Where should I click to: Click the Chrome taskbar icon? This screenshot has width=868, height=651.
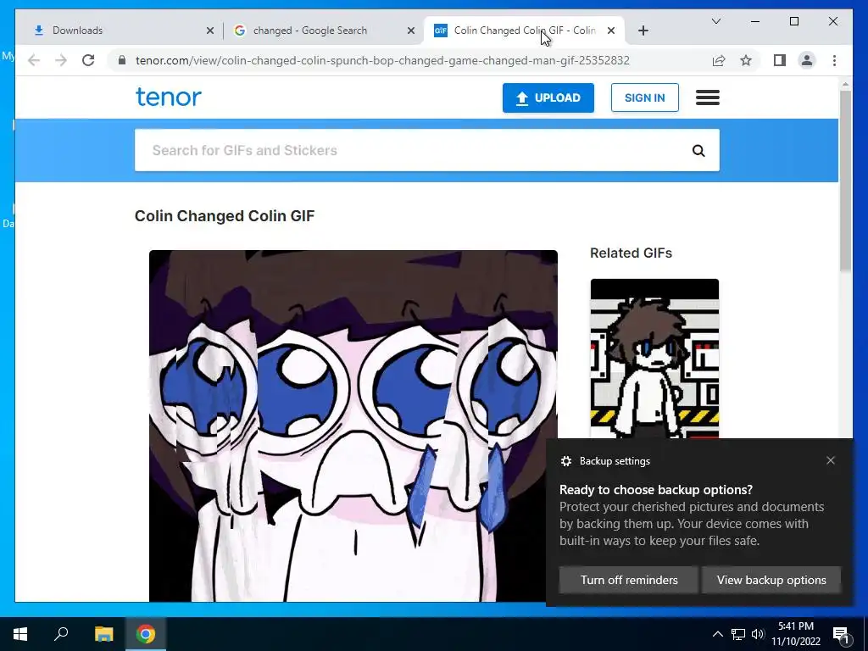pyautogui.click(x=146, y=634)
